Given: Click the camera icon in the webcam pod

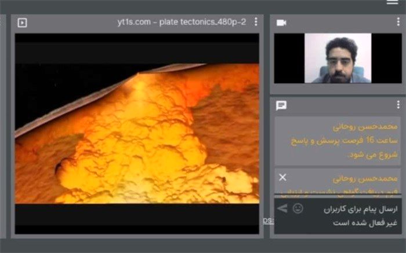Looking at the screenshot, I should tap(281, 23).
